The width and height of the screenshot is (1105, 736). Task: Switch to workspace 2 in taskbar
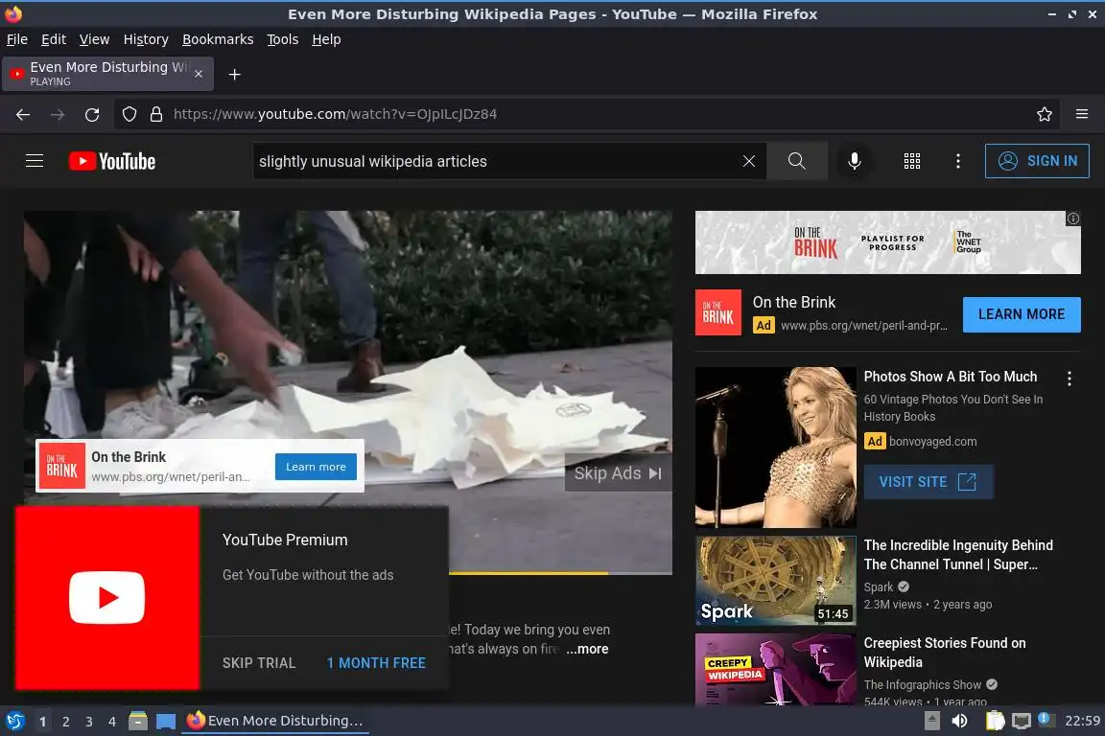[x=65, y=722]
